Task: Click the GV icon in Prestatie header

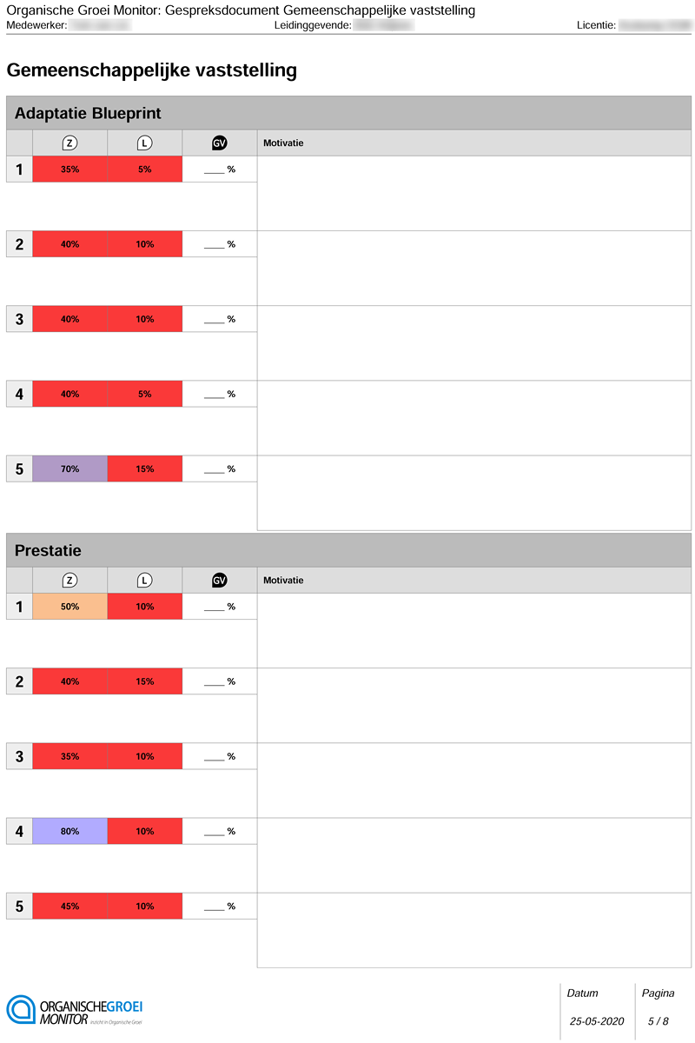Action: pos(220,580)
